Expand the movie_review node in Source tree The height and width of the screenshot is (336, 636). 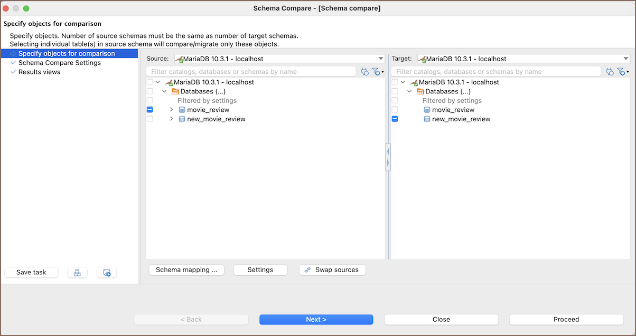[172, 110]
